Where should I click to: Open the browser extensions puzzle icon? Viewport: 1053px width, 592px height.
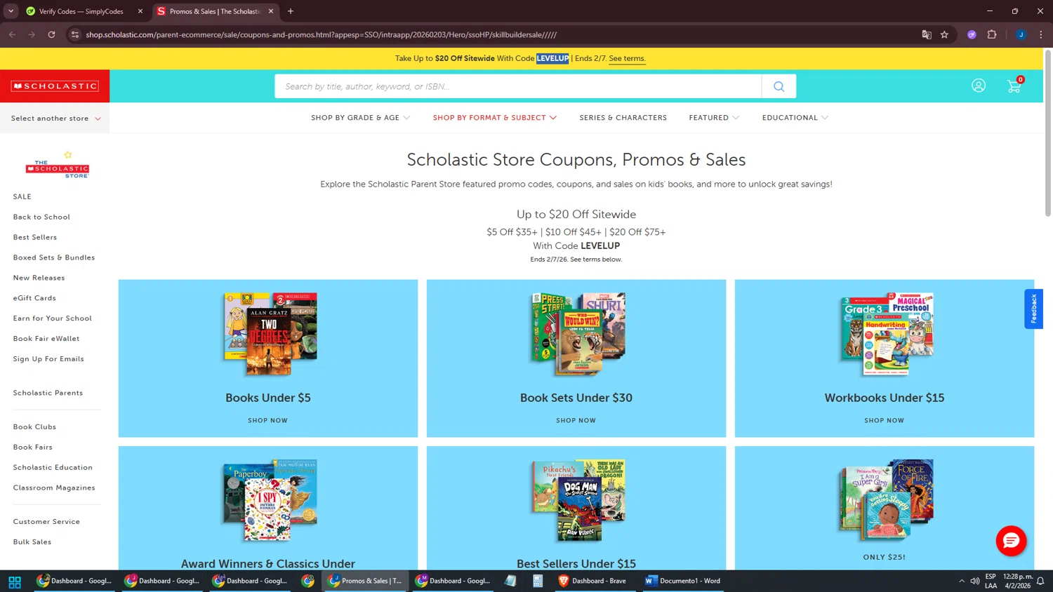coord(992,34)
